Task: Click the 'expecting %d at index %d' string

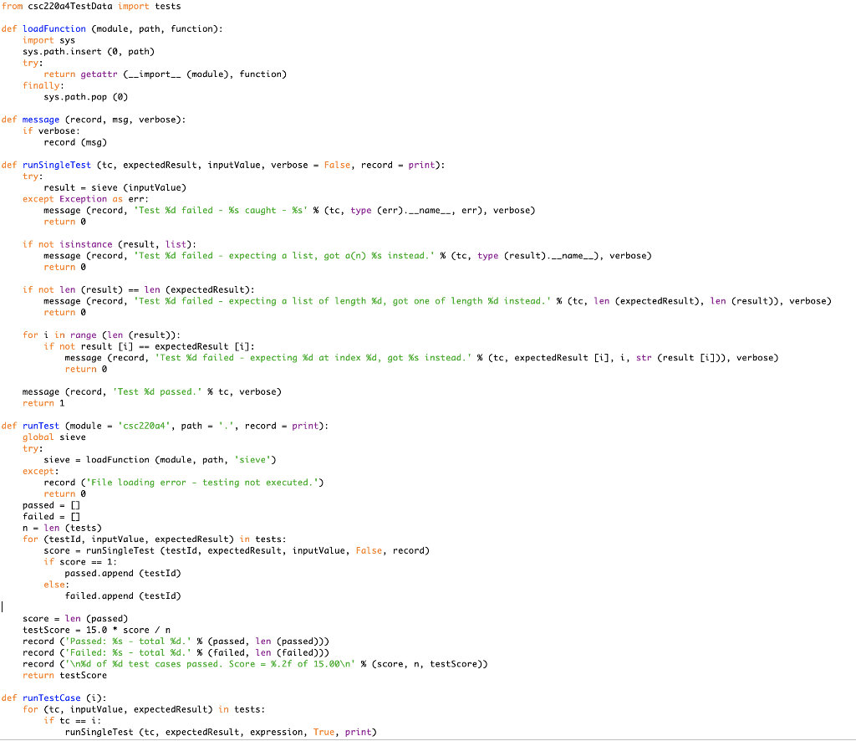Action: 313,358
